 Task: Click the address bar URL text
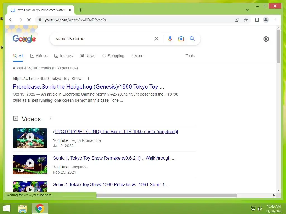pyautogui.click(x=75, y=20)
